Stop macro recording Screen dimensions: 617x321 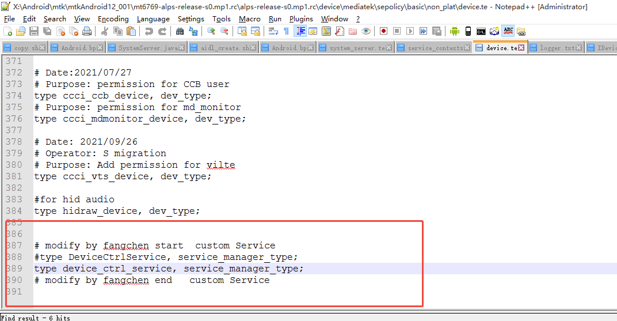(397, 32)
